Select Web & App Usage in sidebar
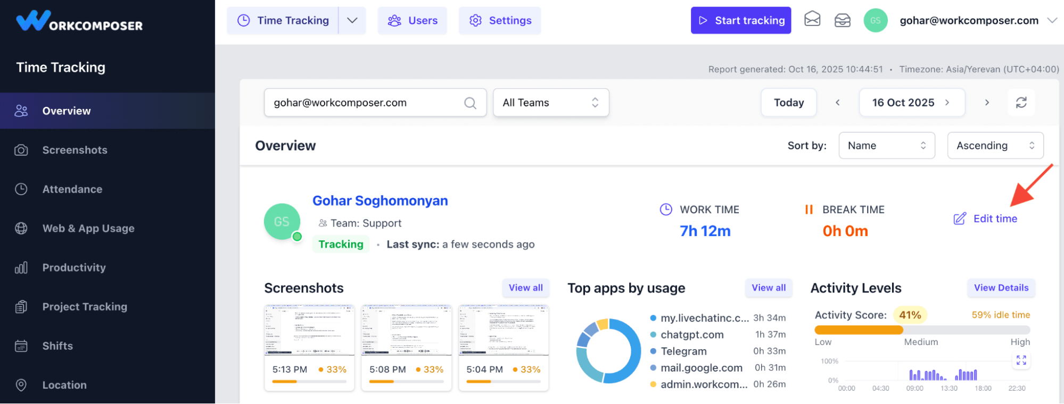Screen dimensions: 1064x404 [x=88, y=229]
